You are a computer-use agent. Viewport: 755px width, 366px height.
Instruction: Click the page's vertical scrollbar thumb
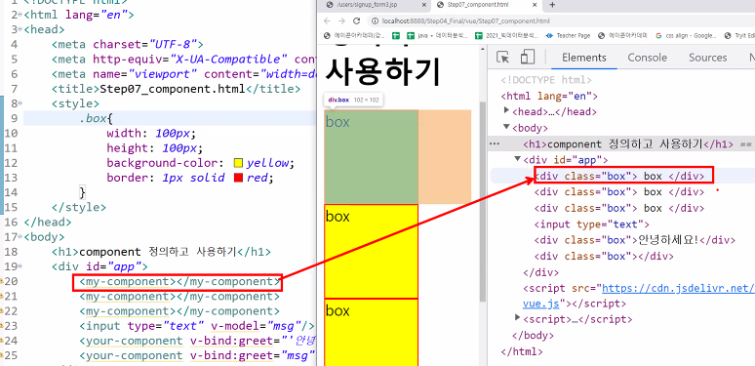click(x=483, y=201)
